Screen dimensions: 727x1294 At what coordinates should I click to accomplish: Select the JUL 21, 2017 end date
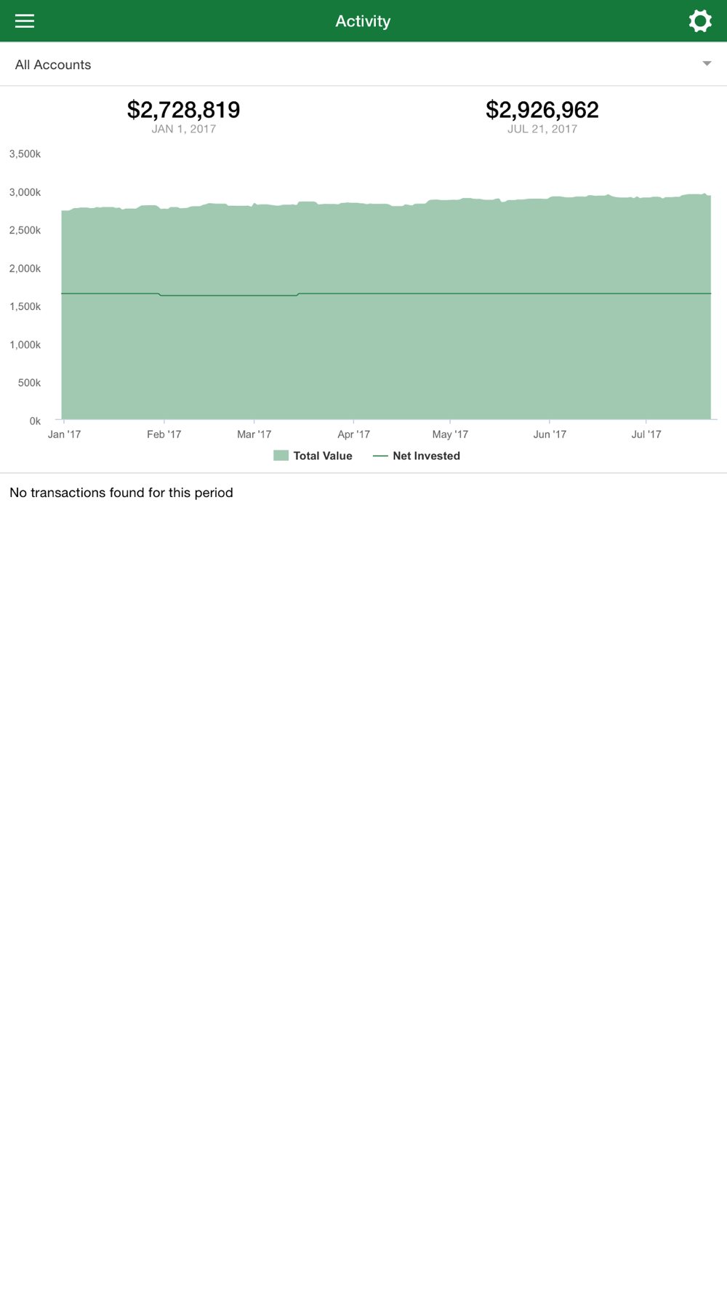point(542,130)
